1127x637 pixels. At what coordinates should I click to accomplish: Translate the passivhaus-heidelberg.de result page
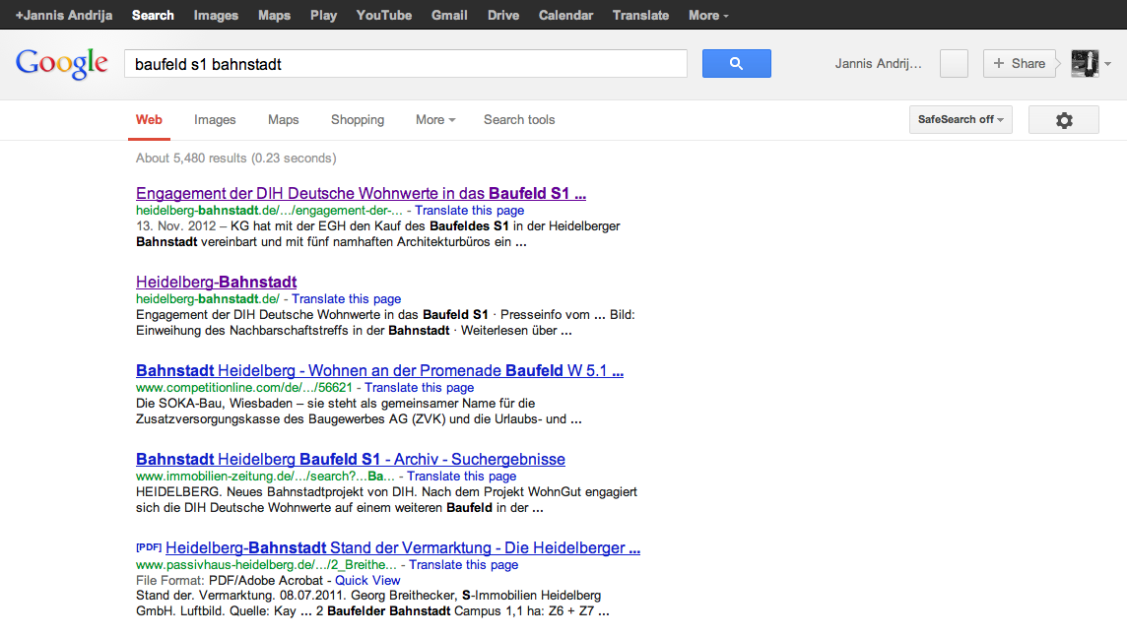pyautogui.click(x=464, y=565)
